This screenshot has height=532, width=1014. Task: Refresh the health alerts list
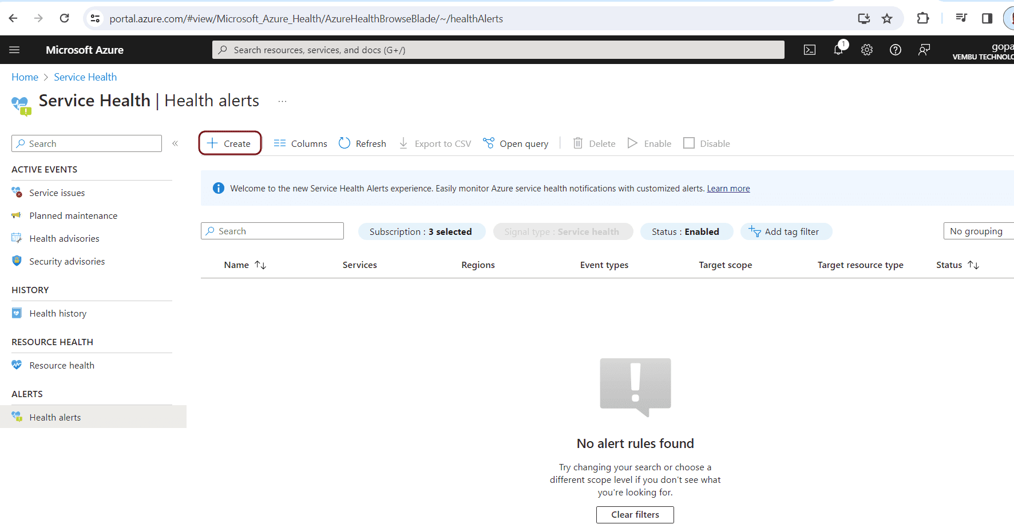pos(362,143)
